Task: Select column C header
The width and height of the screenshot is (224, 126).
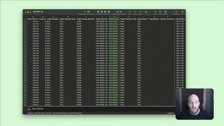Action: pyautogui.click(x=53, y=17)
